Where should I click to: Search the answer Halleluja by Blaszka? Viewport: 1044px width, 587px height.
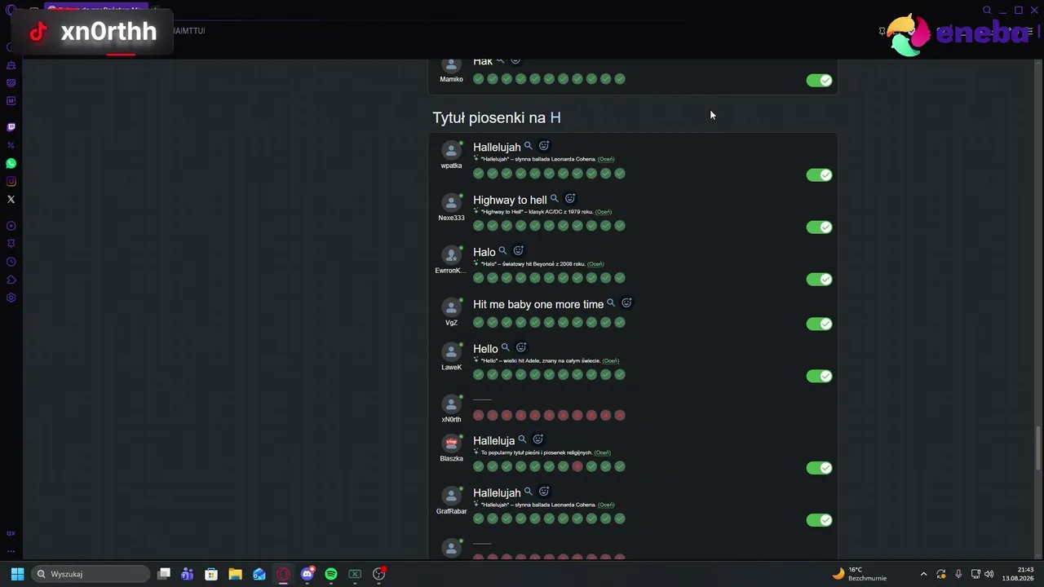click(x=523, y=439)
